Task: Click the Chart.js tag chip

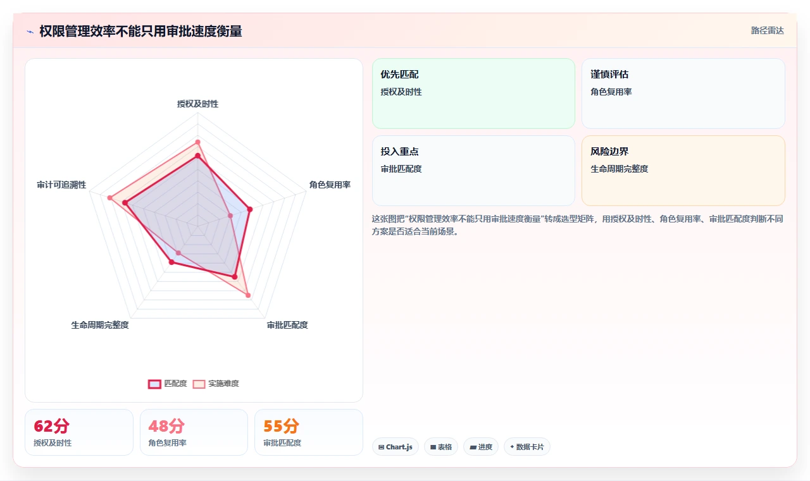Action: coord(395,447)
